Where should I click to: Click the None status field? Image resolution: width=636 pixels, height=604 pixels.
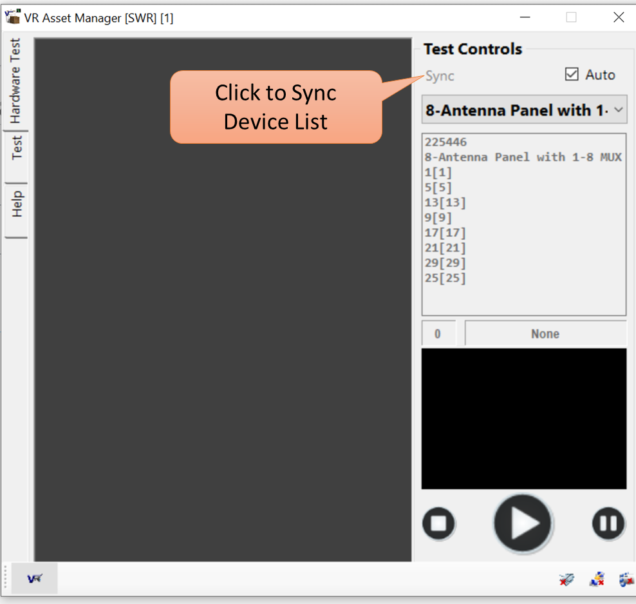545,334
